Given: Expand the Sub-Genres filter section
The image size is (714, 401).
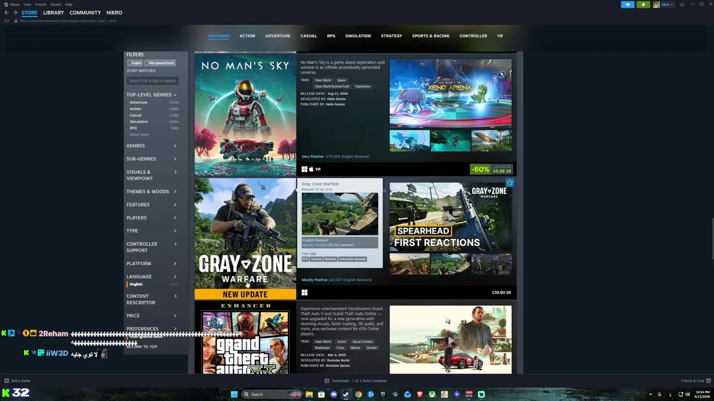Looking at the screenshot, I should click(151, 159).
